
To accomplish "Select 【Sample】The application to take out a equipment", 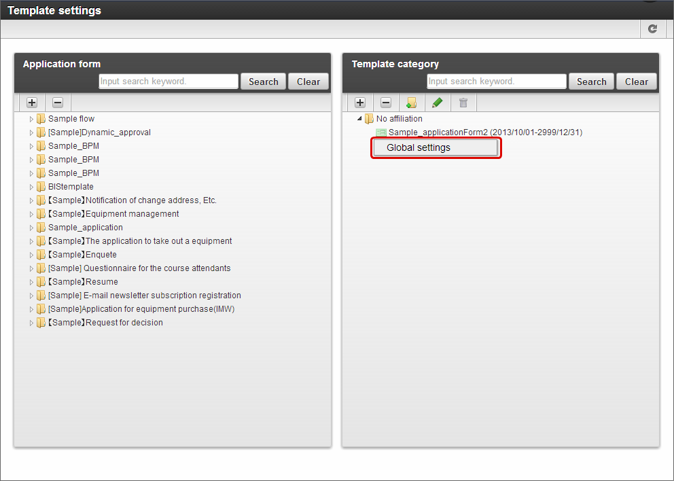I will 140,241.
